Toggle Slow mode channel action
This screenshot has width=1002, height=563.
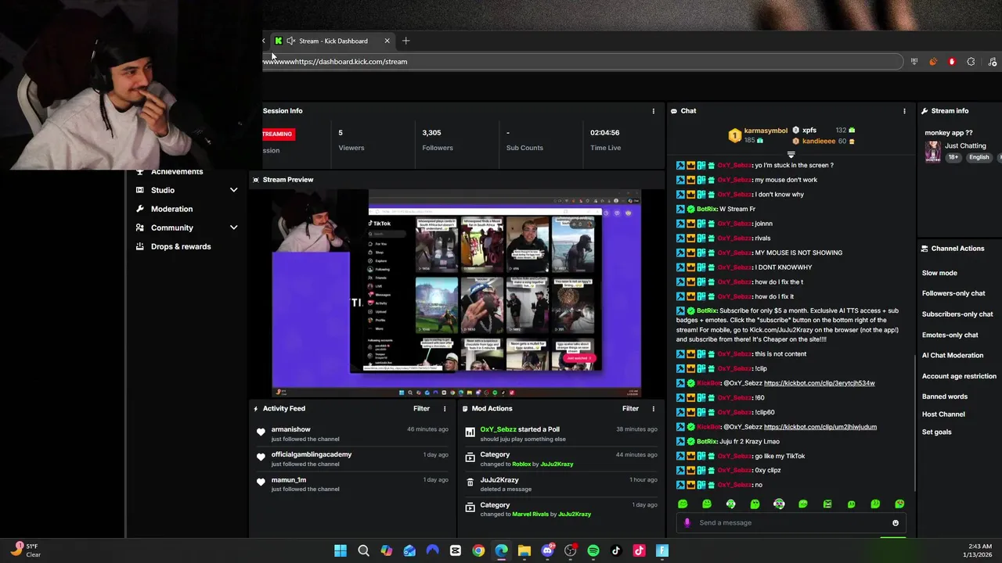pyautogui.click(x=939, y=273)
